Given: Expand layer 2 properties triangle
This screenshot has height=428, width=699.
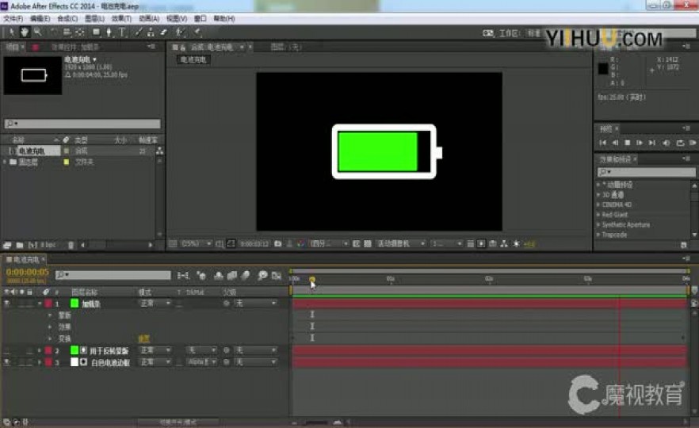Looking at the screenshot, I should [40, 350].
